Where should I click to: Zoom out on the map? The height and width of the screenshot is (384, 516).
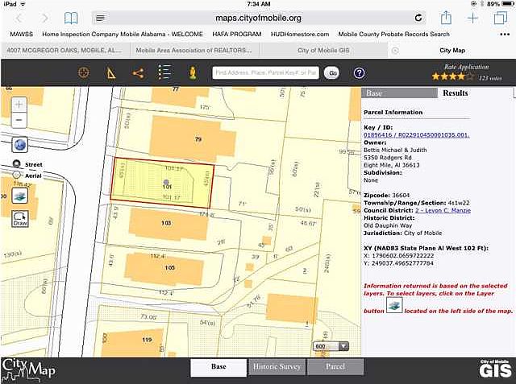[x=19, y=120]
